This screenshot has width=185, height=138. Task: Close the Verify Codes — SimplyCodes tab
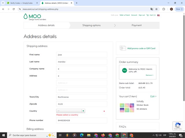click(37, 3)
